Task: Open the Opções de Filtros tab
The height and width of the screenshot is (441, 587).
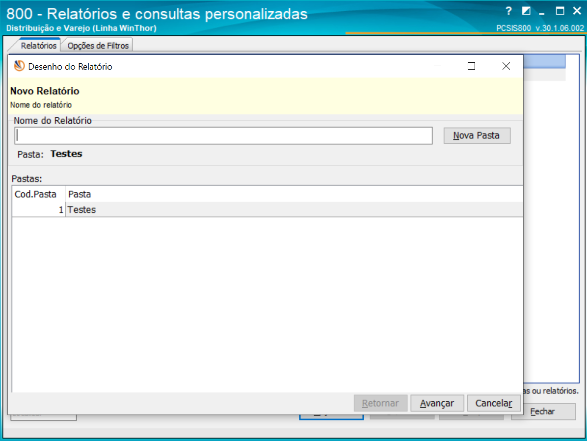Action: click(98, 46)
